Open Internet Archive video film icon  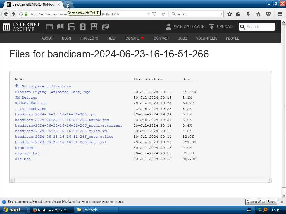click(x=72, y=27)
